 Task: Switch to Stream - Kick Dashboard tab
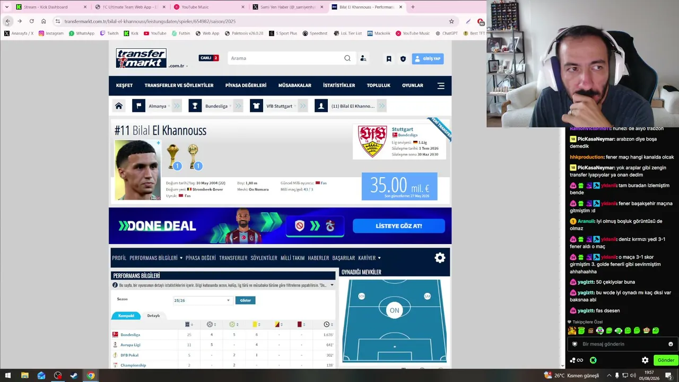[x=51, y=7]
